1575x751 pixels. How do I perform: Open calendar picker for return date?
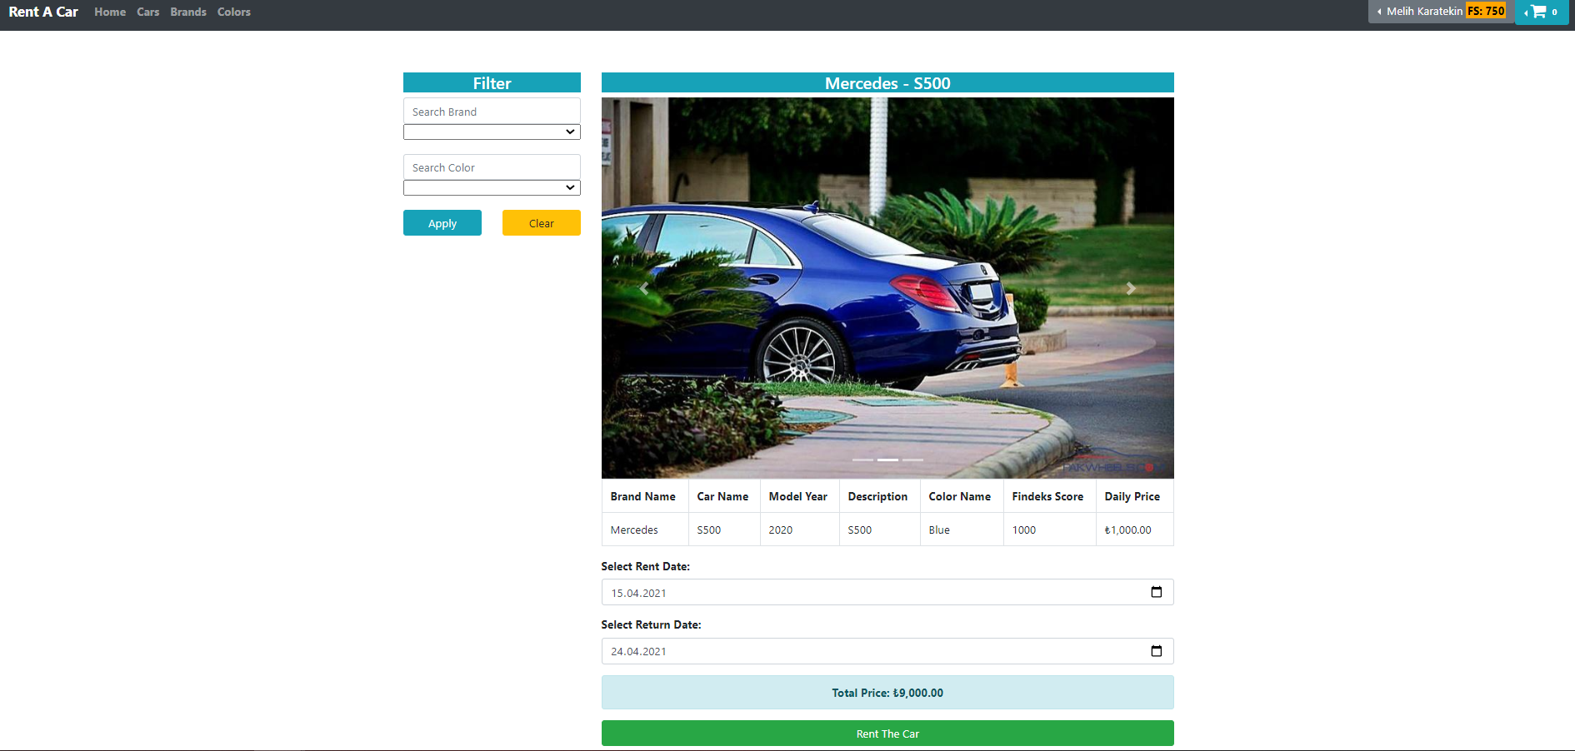click(x=1156, y=651)
